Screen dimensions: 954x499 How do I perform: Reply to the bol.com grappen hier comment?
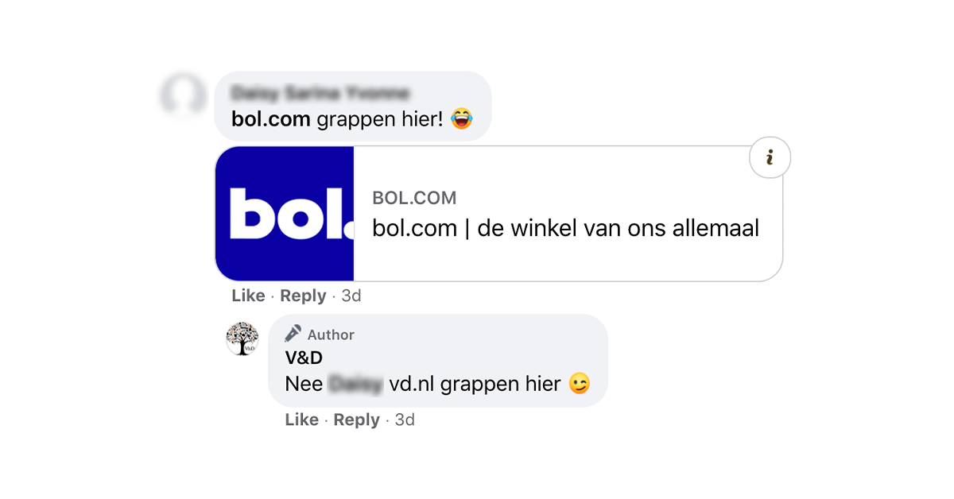click(x=303, y=296)
